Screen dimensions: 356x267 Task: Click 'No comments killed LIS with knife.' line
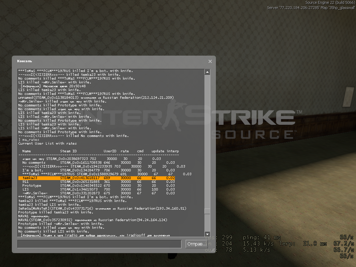click(x=53, y=231)
